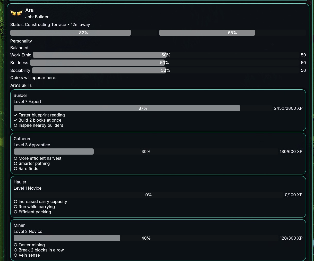Select the Smarter pathing perk

click(x=34, y=164)
